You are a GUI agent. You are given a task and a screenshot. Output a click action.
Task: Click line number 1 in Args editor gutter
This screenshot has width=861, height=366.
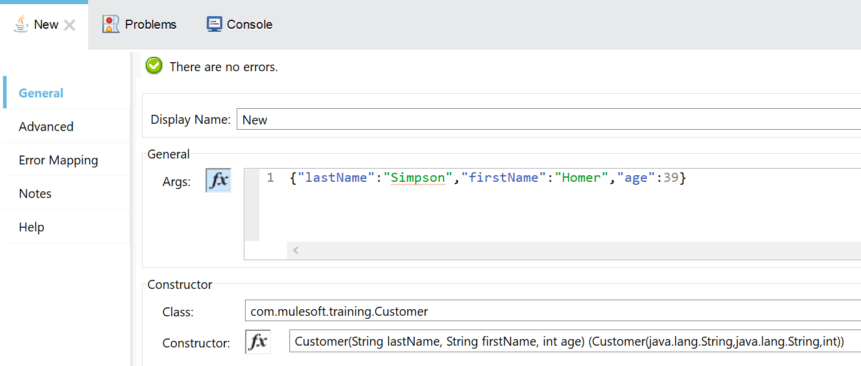pyautogui.click(x=270, y=178)
